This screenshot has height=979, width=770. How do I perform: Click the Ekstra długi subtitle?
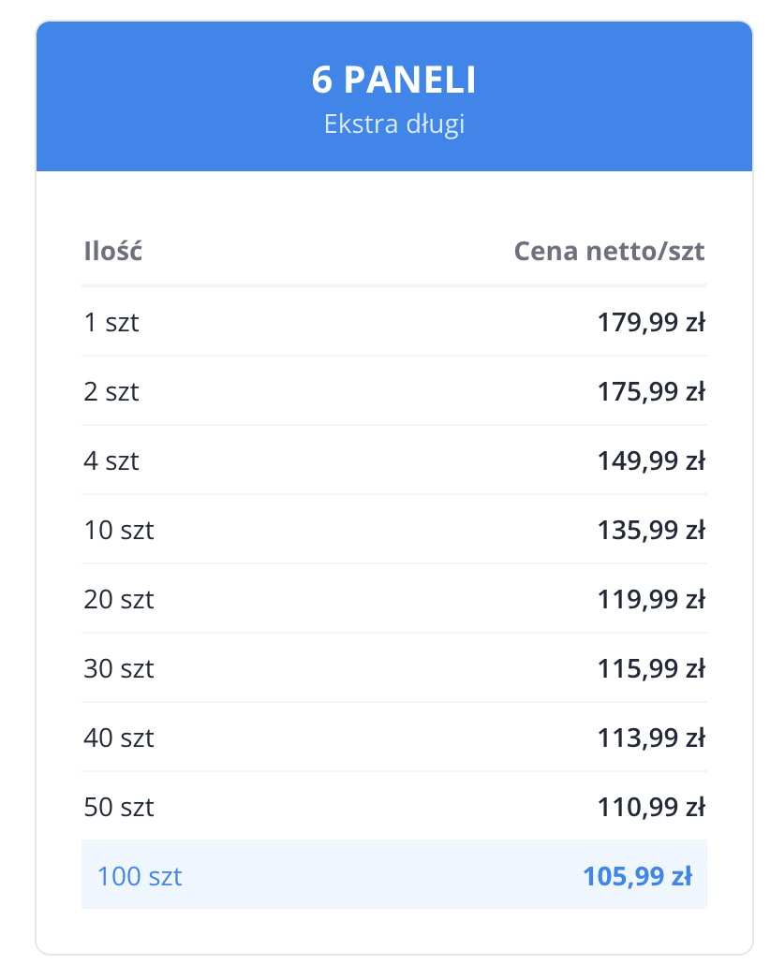393,124
